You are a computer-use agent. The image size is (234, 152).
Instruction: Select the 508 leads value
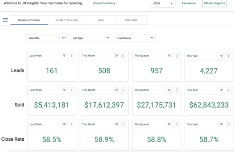click(104, 71)
